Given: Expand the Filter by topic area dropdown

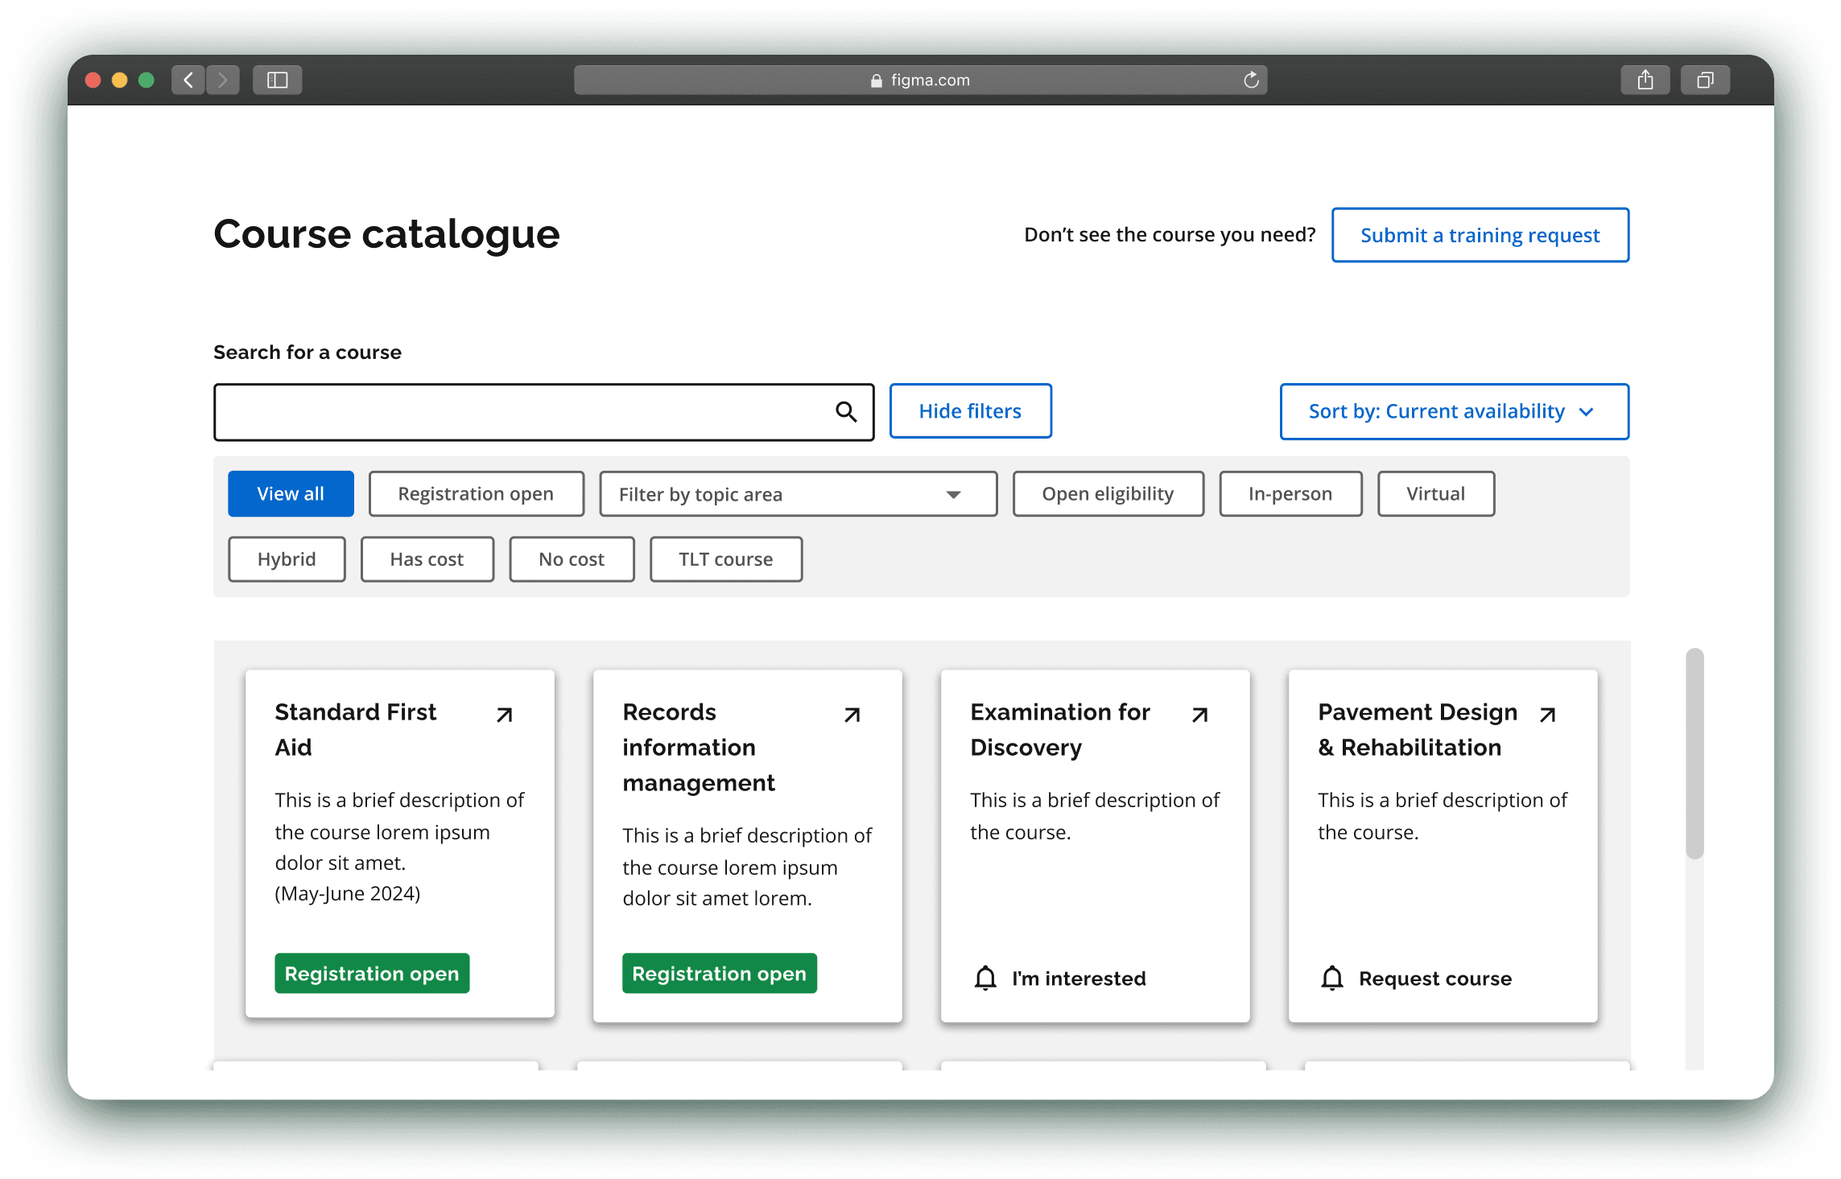Looking at the screenshot, I should click(798, 494).
